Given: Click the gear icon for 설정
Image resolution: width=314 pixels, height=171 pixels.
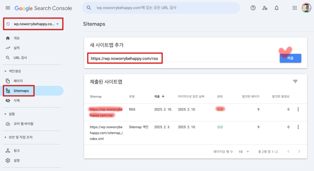Looking at the screenshot, I should point(8,161).
